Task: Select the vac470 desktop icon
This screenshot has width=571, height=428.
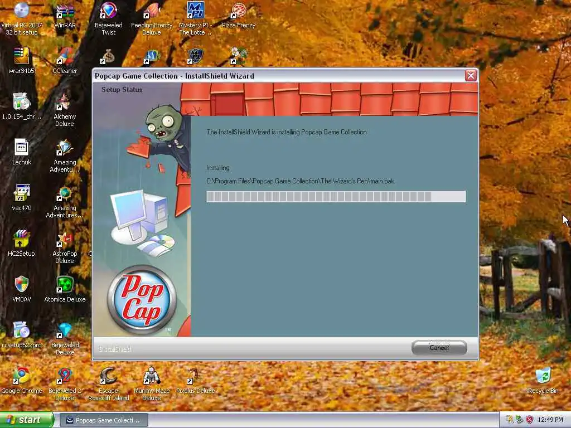Action: coord(22,198)
